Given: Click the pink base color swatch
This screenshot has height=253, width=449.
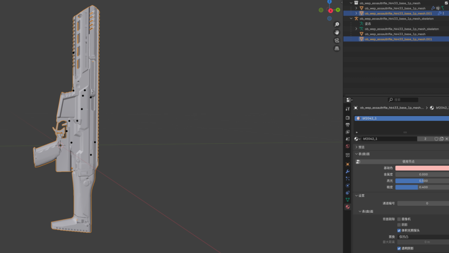Looking at the screenshot, I should click(422, 168).
